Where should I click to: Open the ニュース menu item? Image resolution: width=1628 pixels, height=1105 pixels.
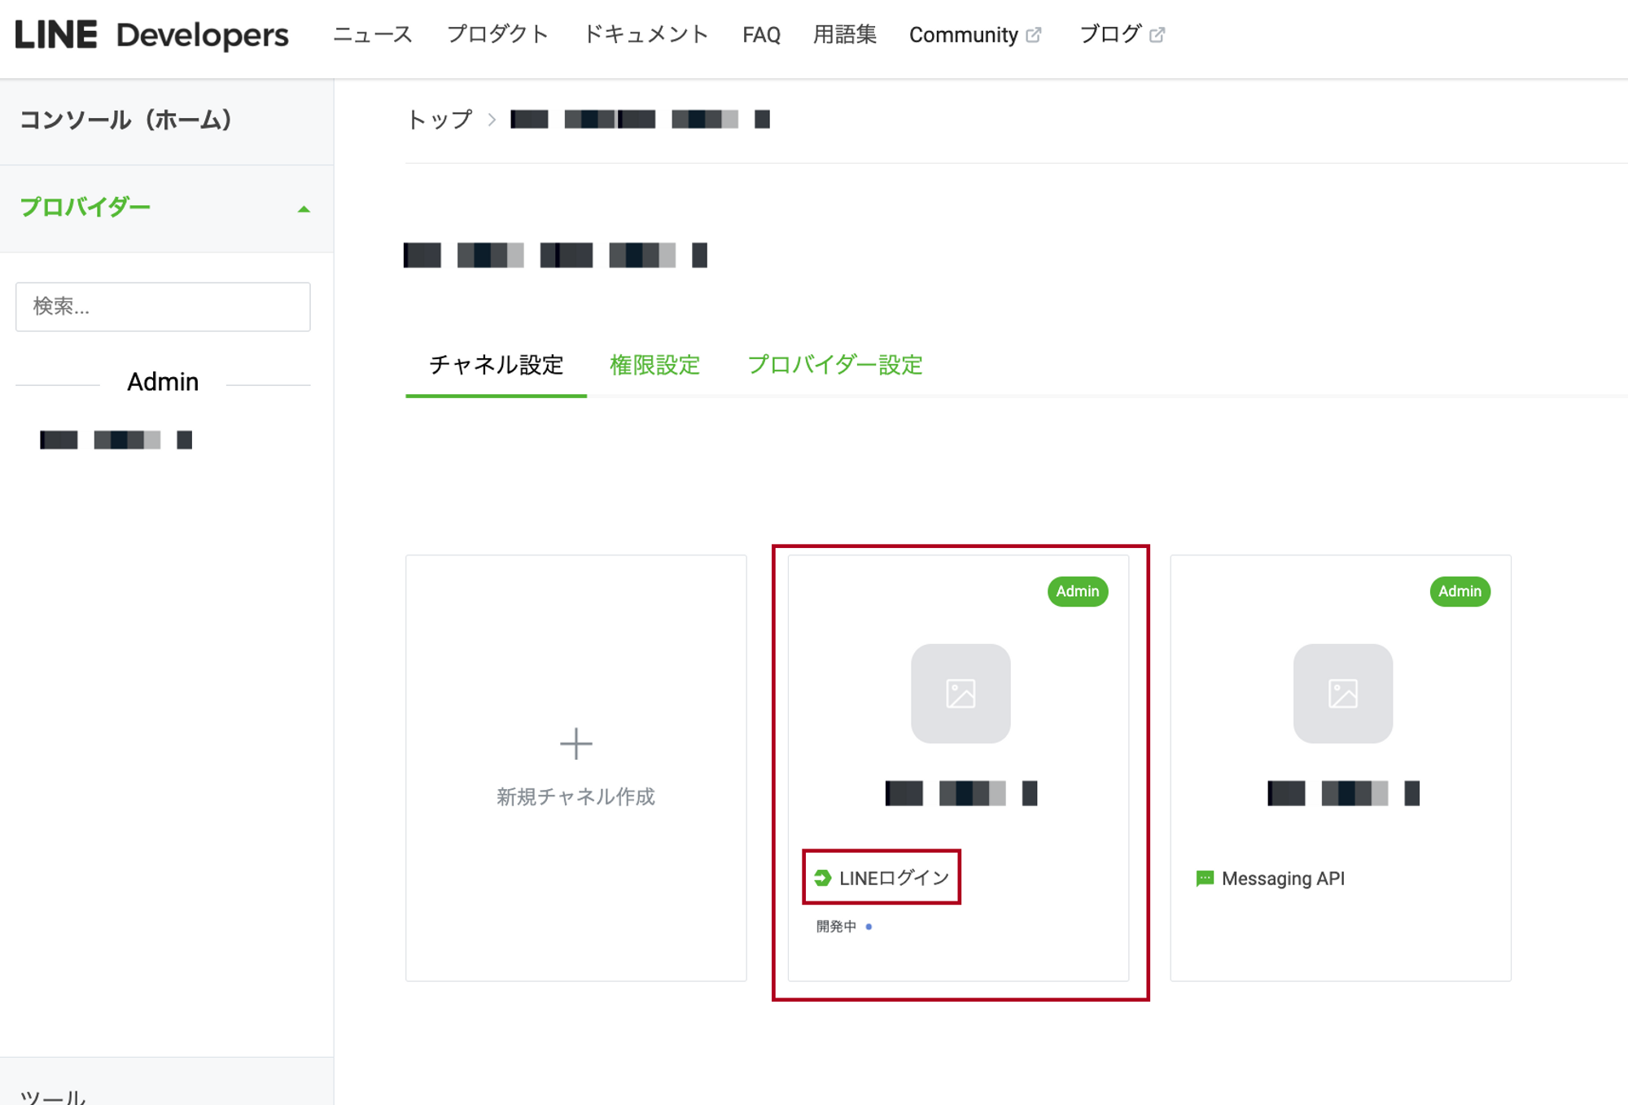[373, 35]
